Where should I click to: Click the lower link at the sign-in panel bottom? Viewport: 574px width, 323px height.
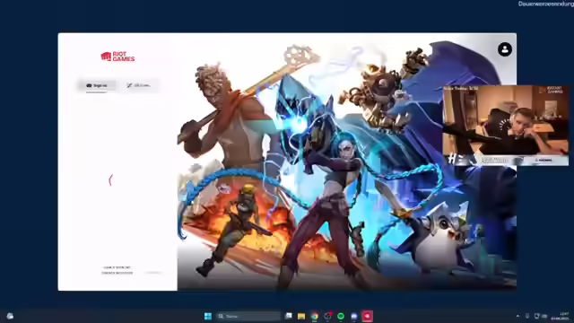click(117, 273)
